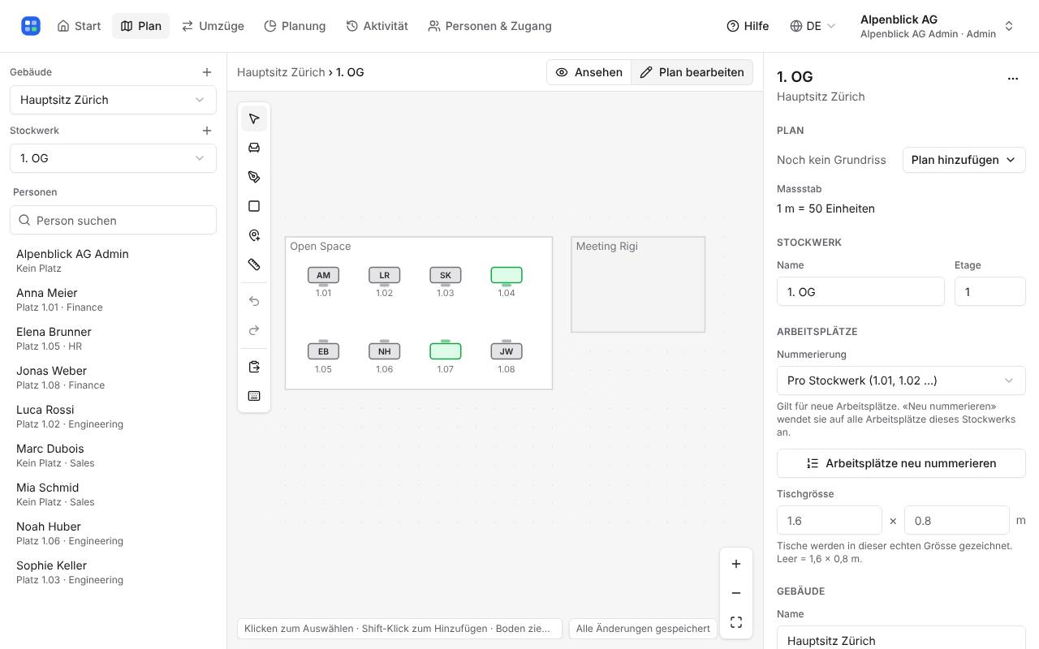
Task: Open the DE language selector
Action: (813, 26)
